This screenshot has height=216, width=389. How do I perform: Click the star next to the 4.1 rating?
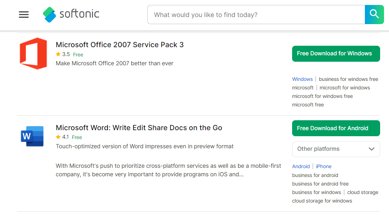click(x=58, y=137)
